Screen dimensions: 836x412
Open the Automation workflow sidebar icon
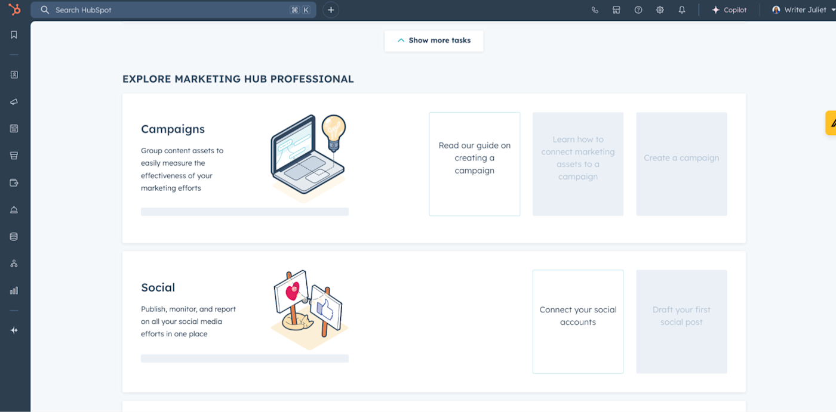pos(14,264)
